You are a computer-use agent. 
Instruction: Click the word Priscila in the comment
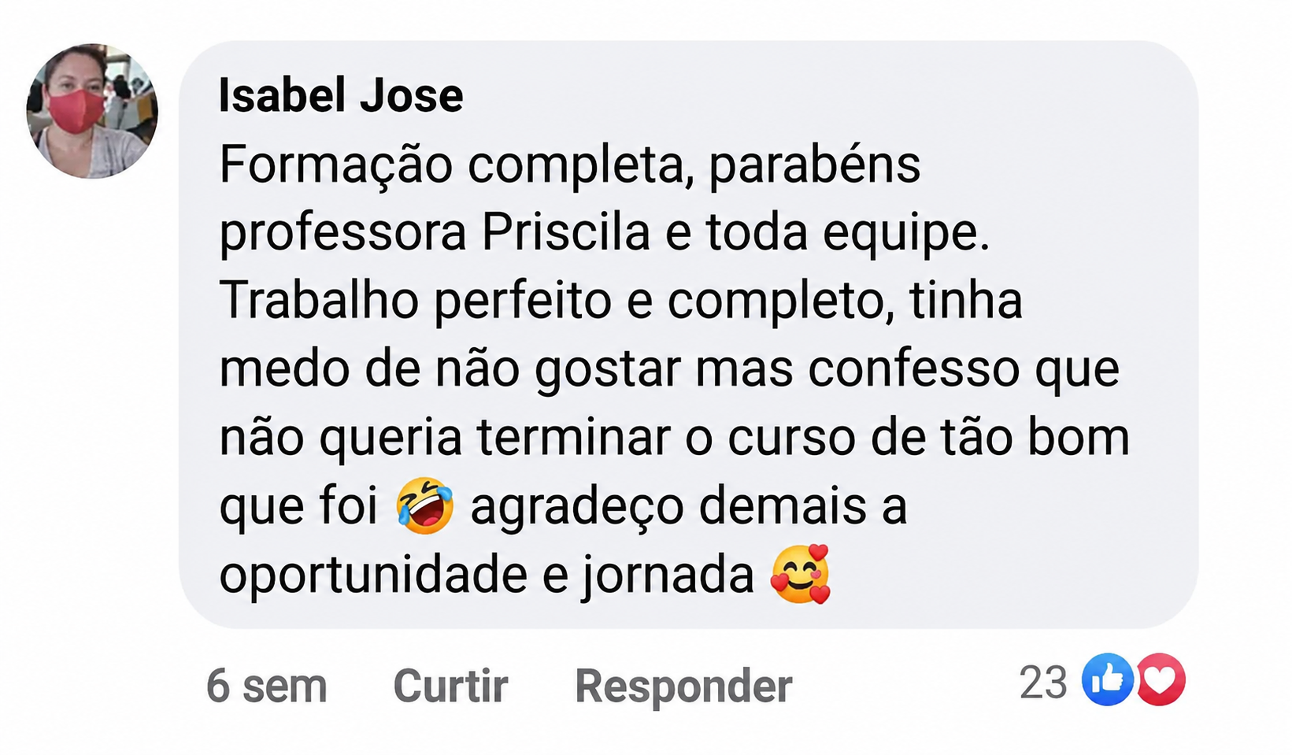tap(566, 232)
